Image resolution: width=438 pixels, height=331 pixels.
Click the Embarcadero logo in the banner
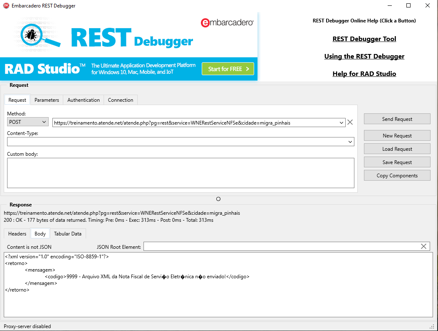pos(227,22)
